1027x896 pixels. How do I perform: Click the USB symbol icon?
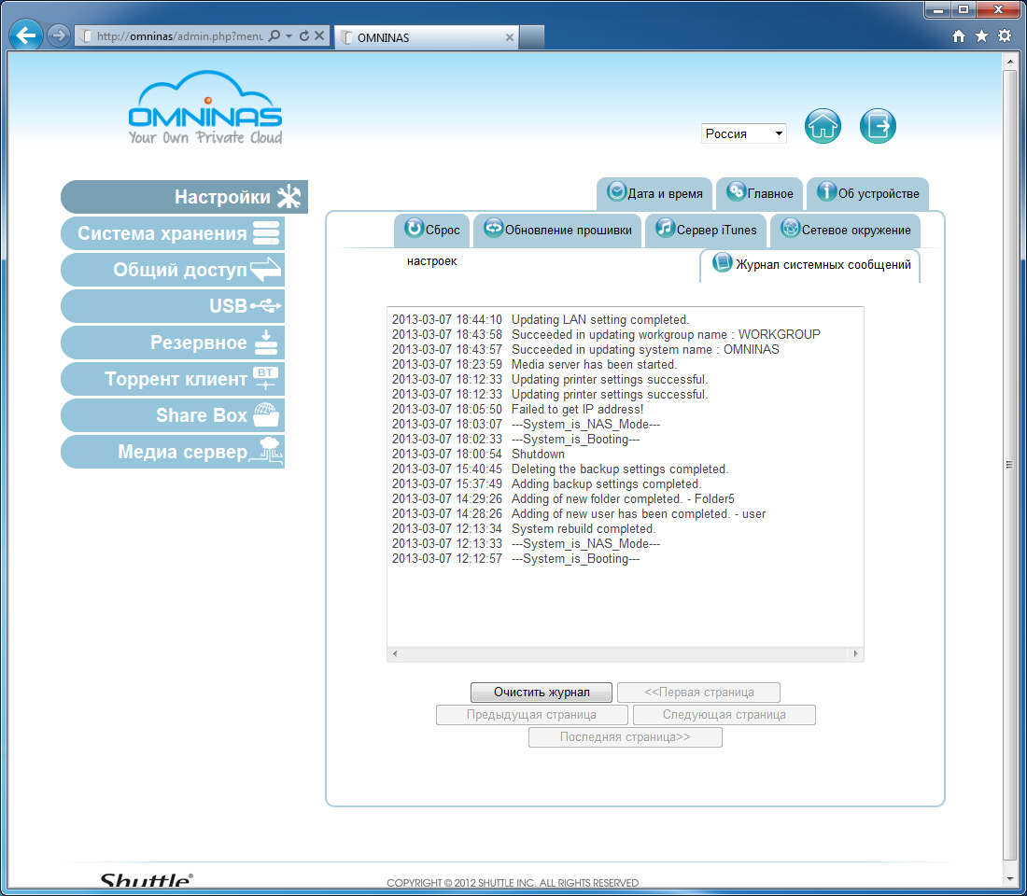pos(265,306)
